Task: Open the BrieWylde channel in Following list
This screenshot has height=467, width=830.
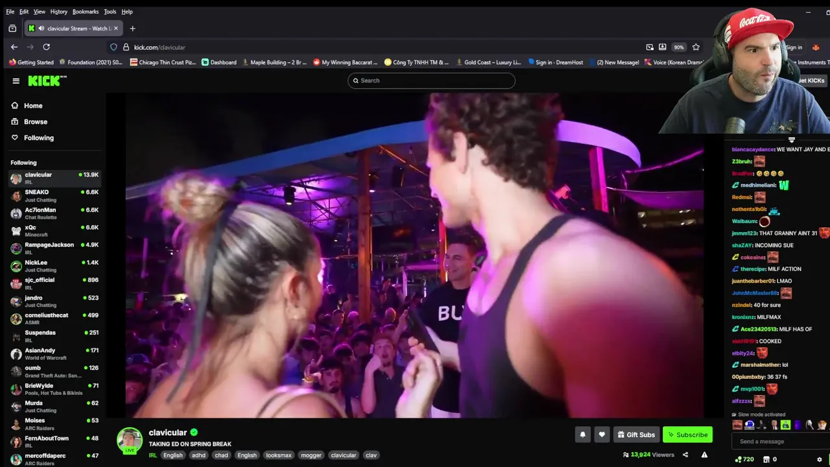Action: tap(54, 389)
